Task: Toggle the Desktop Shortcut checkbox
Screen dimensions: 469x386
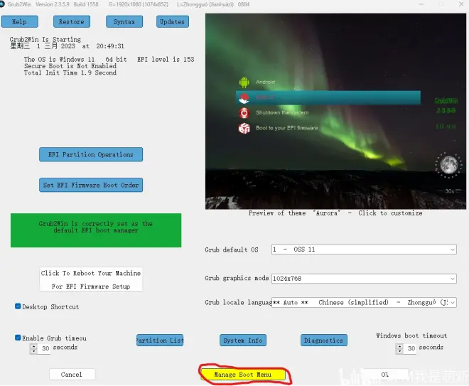Action: (x=18, y=306)
